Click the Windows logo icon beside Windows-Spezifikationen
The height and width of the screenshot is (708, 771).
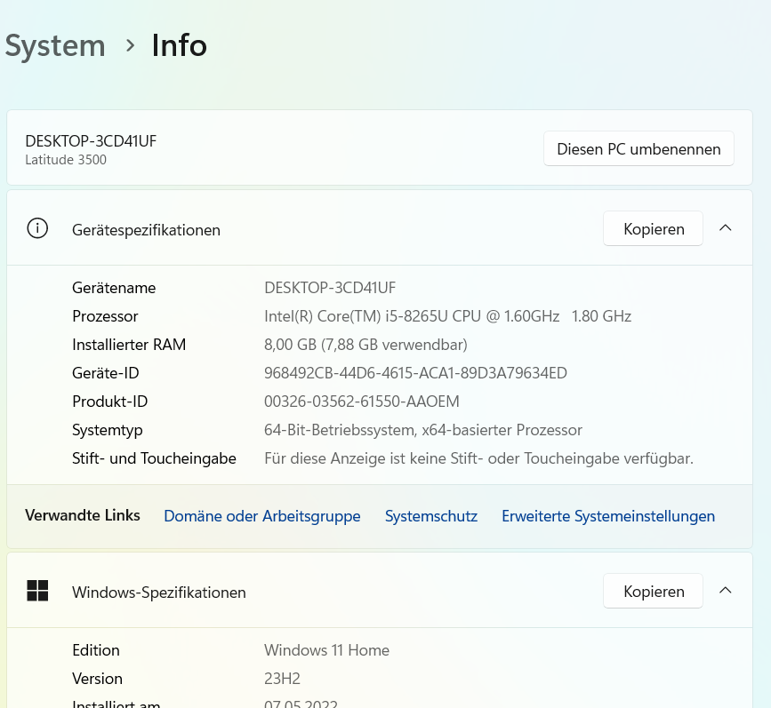[x=37, y=591]
